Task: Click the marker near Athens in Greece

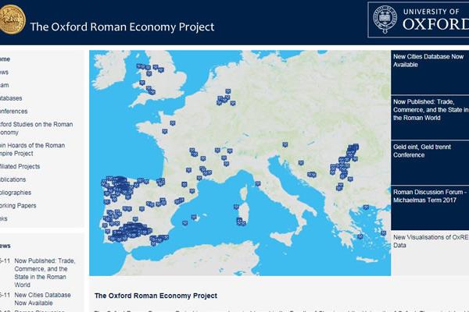Action: coord(360,236)
